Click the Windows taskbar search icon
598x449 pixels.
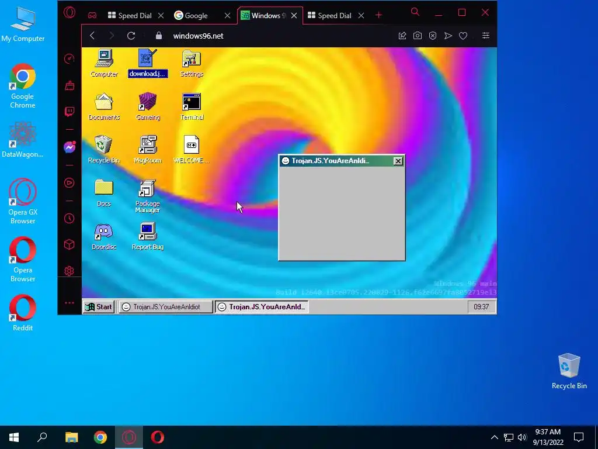pos(42,437)
